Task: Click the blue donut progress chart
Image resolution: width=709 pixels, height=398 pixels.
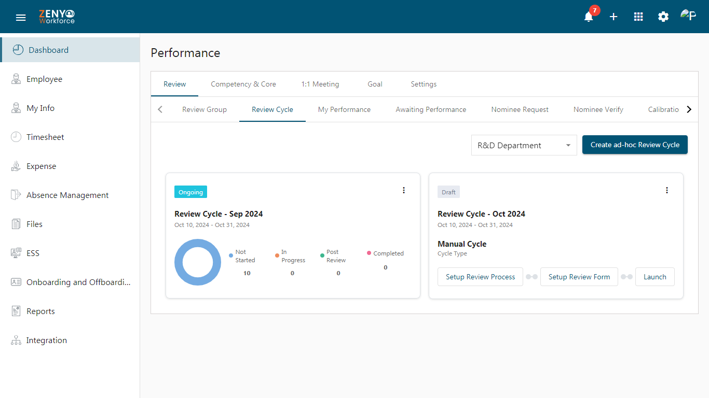Action: click(198, 262)
